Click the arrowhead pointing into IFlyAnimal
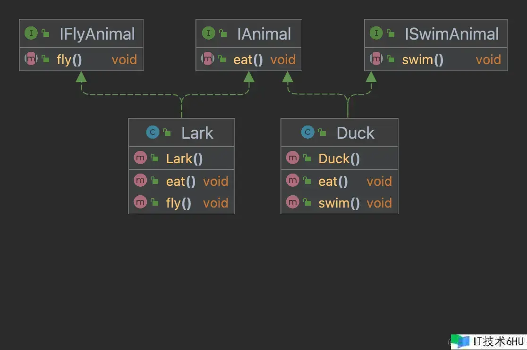 tap(81, 77)
